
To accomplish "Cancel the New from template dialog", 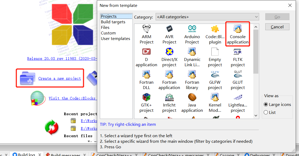I will click(x=277, y=26).
